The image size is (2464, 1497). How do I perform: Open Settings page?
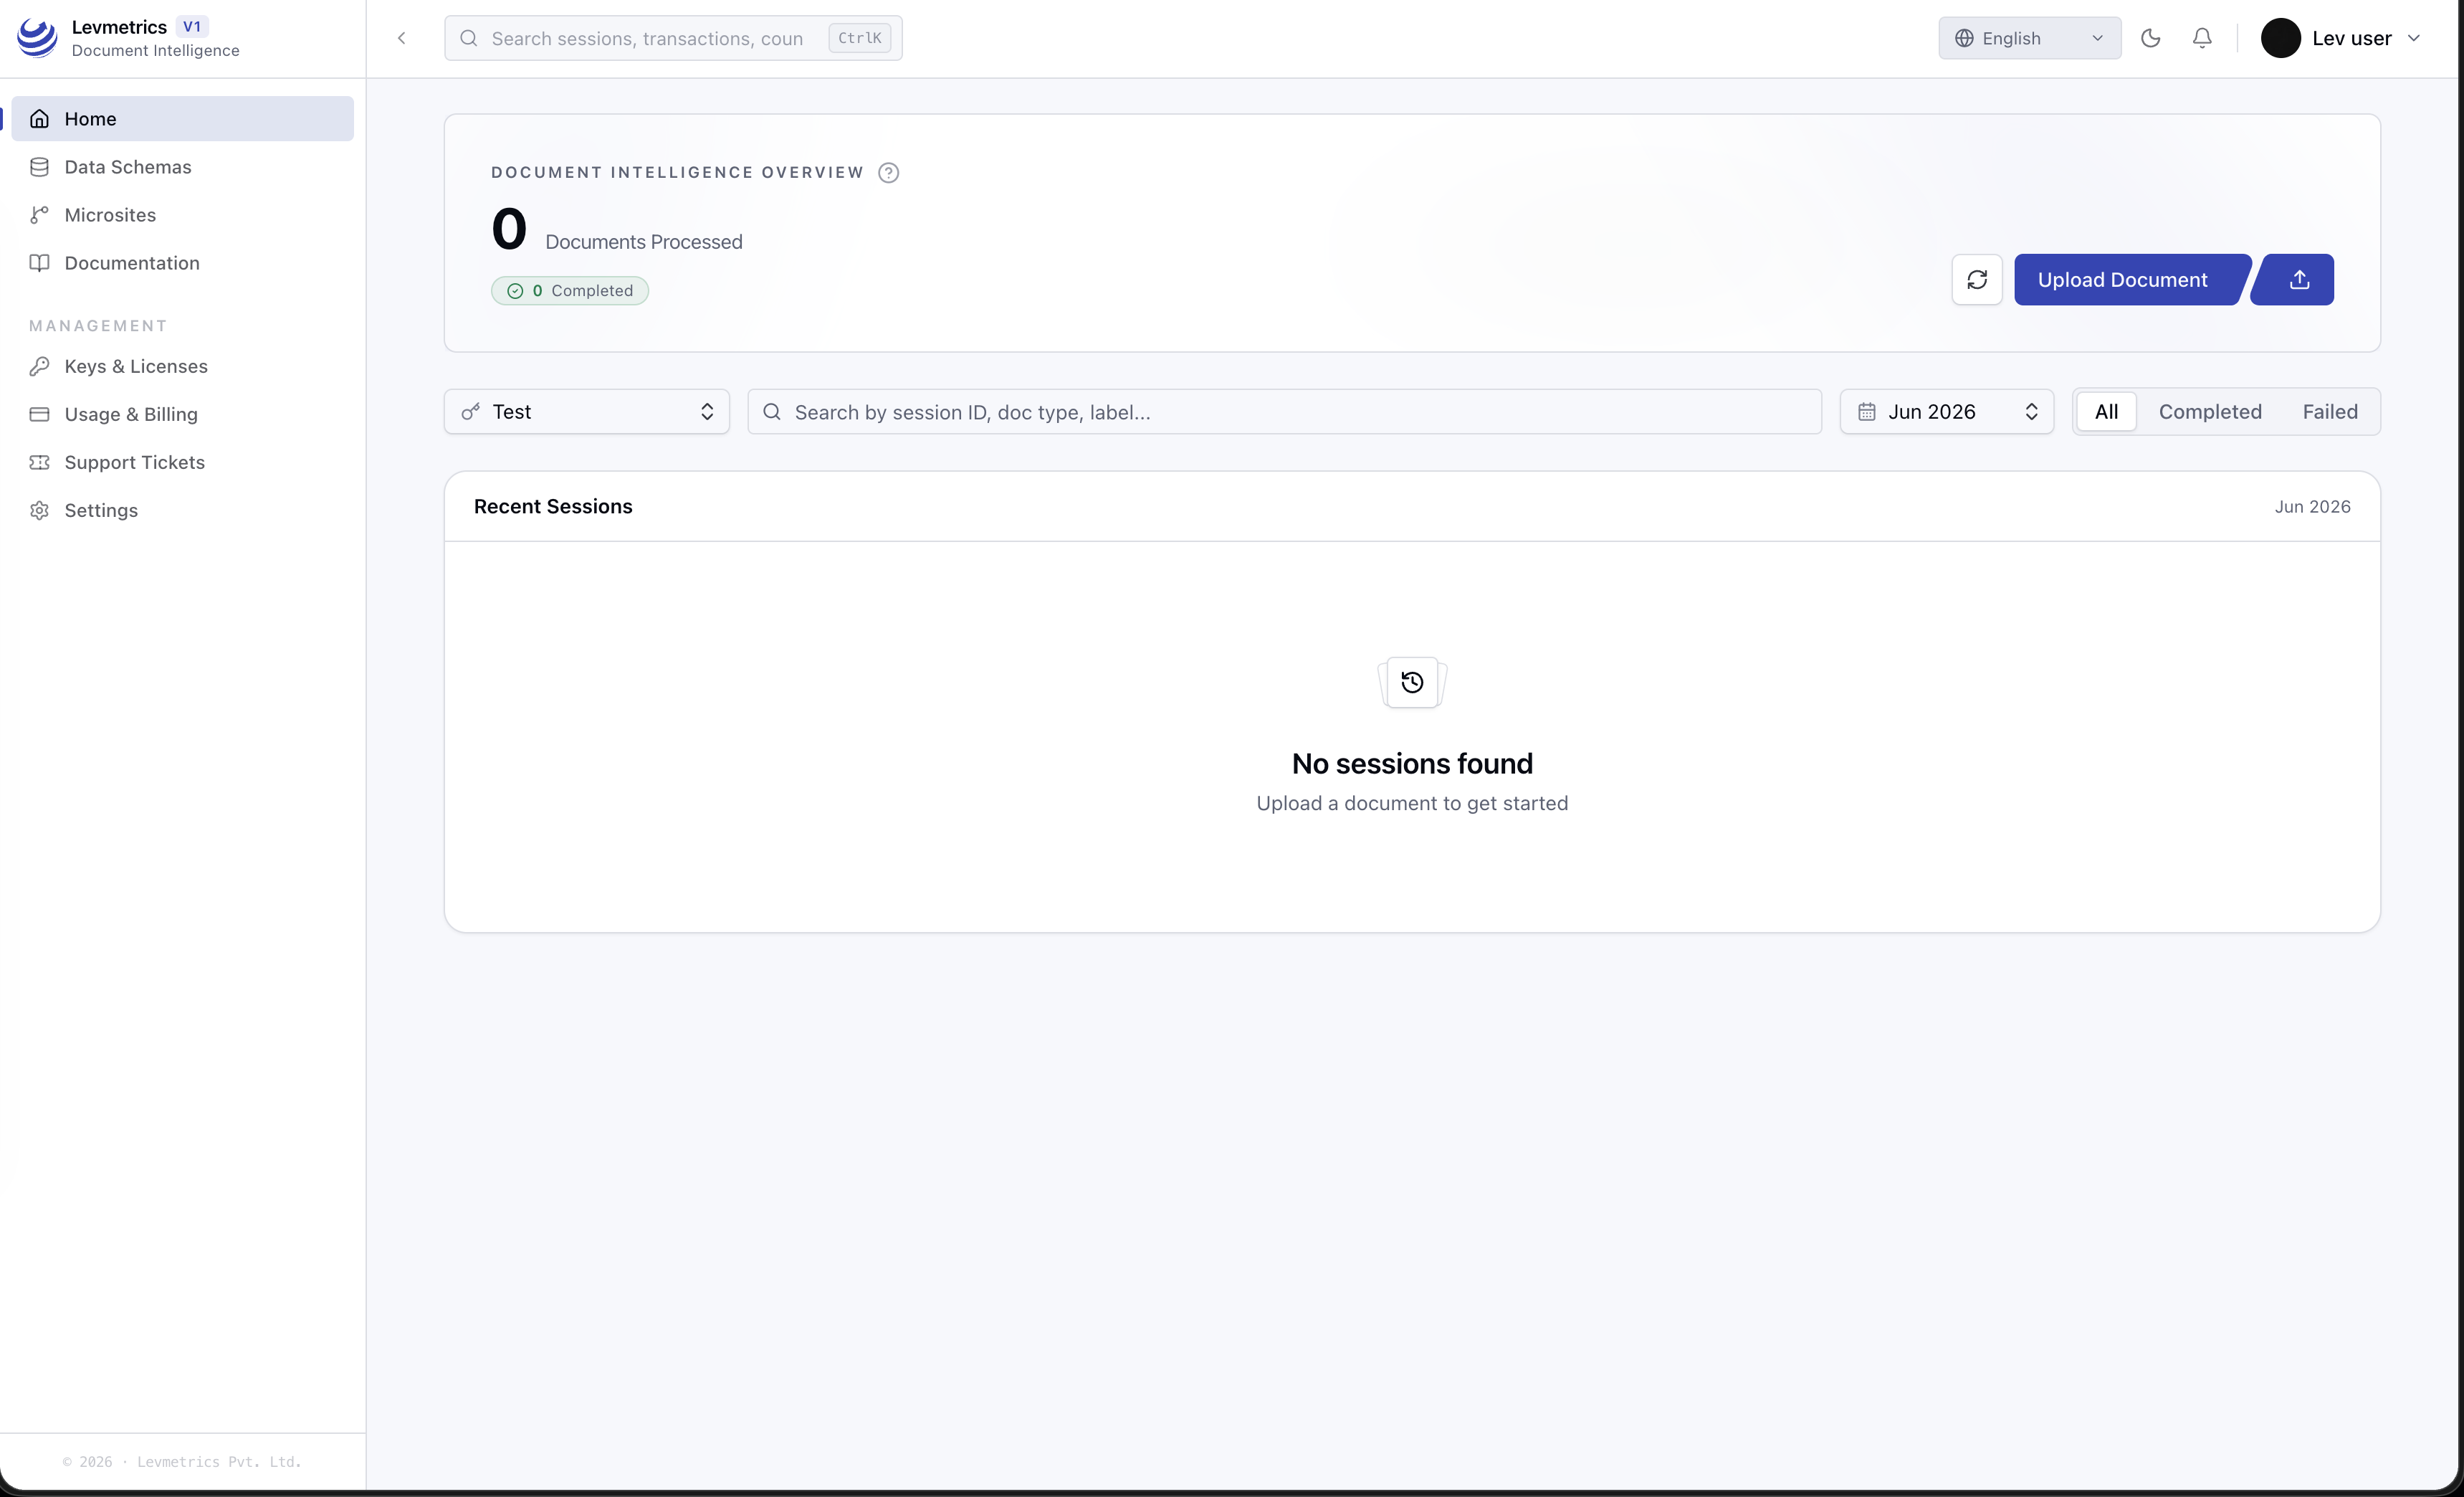tap(182, 510)
